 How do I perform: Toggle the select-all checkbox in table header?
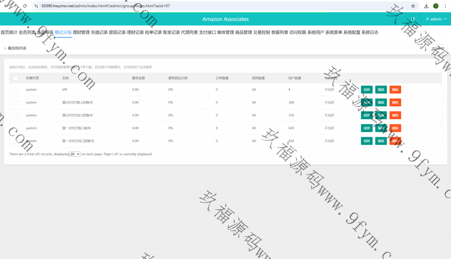pyautogui.click(x=16, y=78)
